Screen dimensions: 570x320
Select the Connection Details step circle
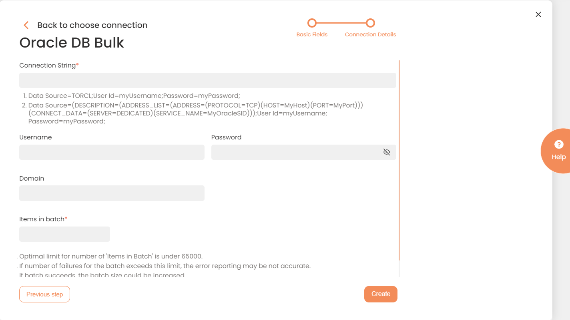tap(370, 23)
